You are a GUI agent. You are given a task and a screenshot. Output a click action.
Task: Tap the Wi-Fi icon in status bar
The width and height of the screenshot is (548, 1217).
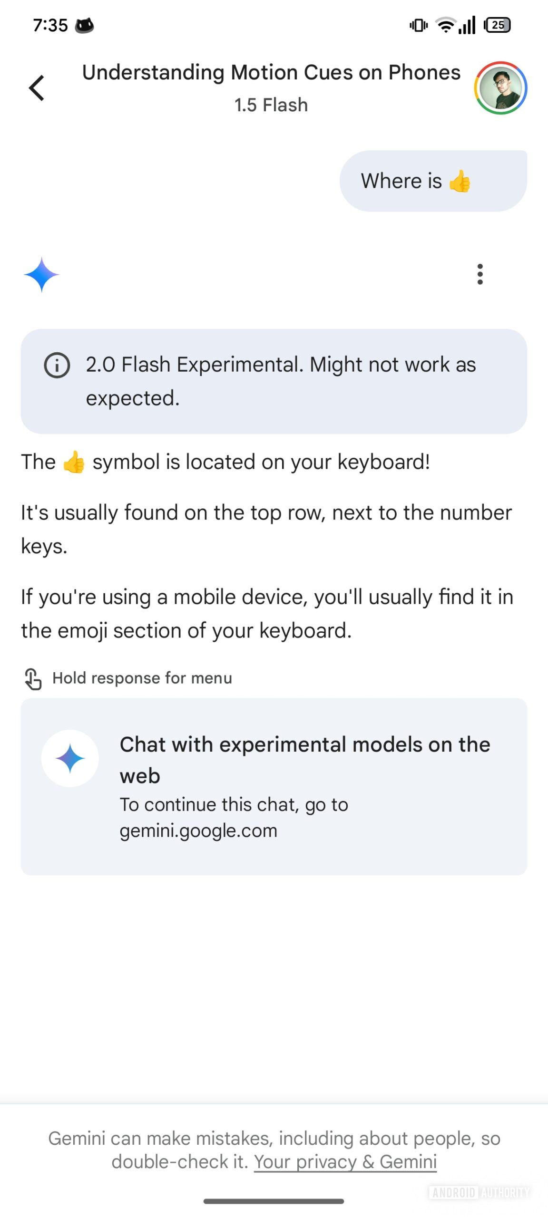pyautogui.click(x=446, y=25)
